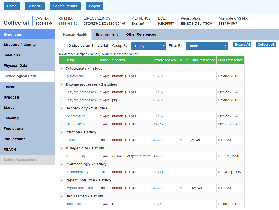Click the Brief Reference column header
The width and height of the screenshot is (279, 210).
click(x=230, y=60)
